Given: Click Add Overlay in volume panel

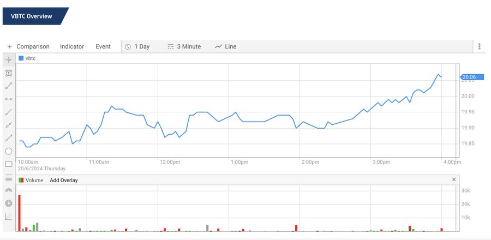Looking at the screenshot, I should 64,180.
